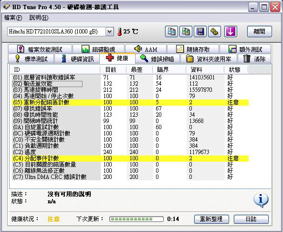Click the 離開 exit button
Image resolution: width=283 pixels, height=232 pixels.
point(259,32)
